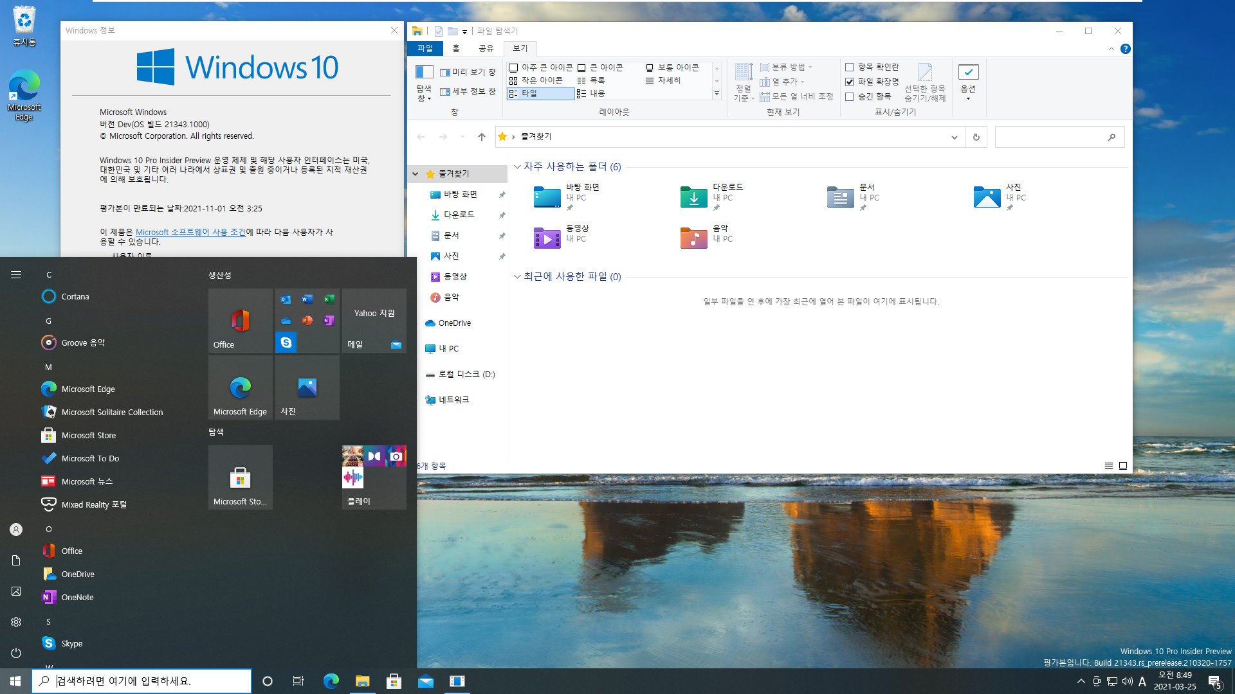Open the 사진 tile in Start
This screenshot has height=694, width=1235.
[307, 387]
